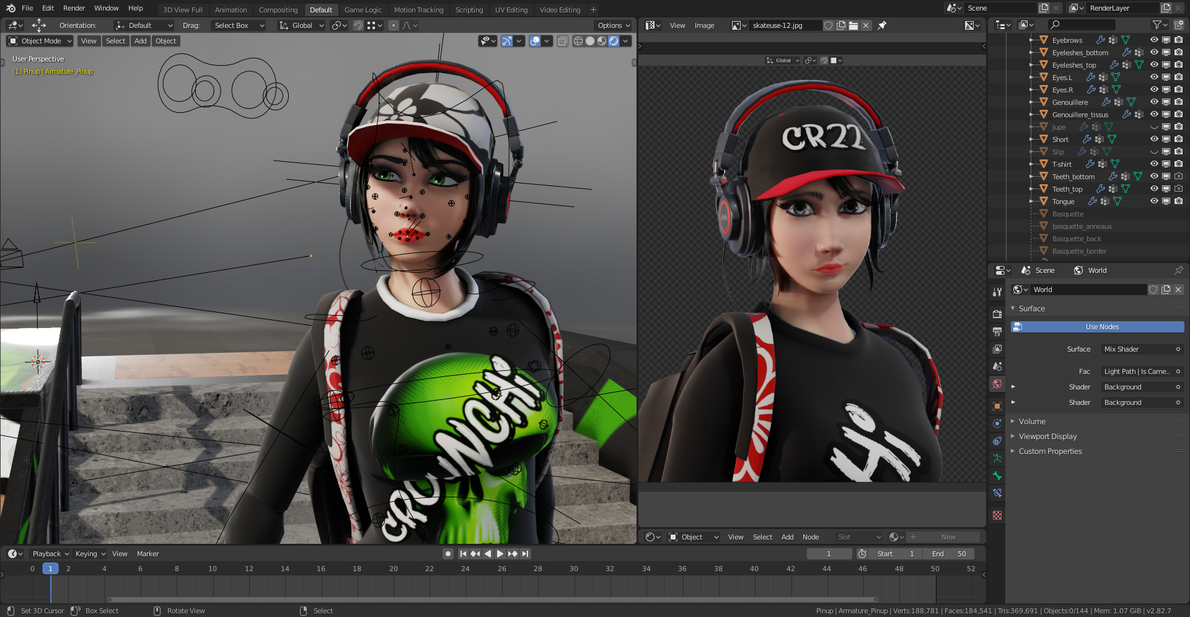
Task: Open outliner filter dropdown
Action: [1159, 25]
